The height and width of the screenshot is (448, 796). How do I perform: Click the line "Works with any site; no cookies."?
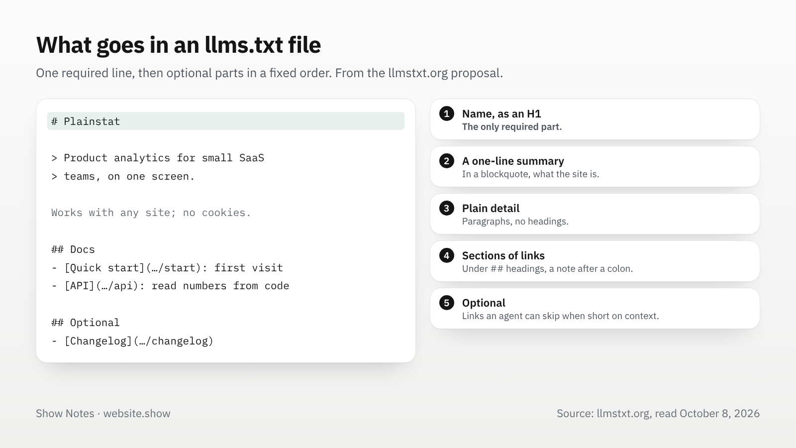(151, 213)
